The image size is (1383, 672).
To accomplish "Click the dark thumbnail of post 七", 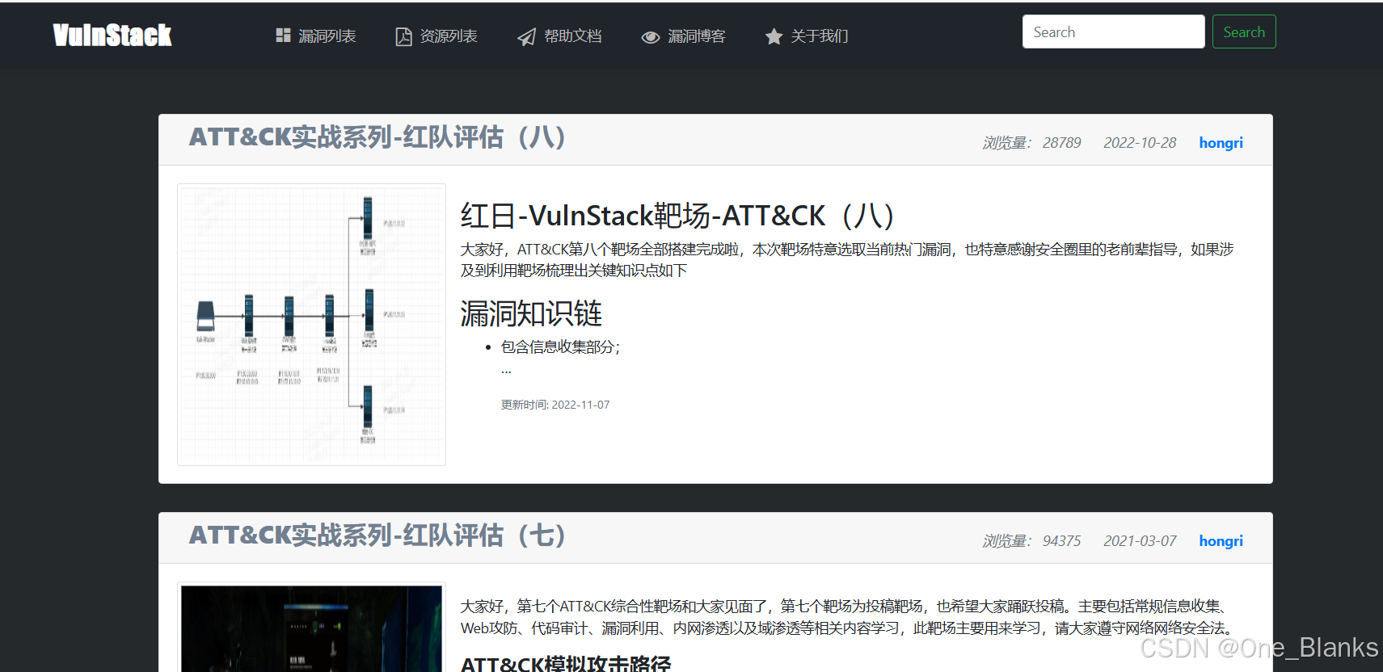I will 311,628.
